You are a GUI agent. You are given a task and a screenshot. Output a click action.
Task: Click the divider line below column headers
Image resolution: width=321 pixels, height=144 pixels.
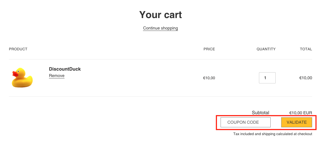pos(160,59)
